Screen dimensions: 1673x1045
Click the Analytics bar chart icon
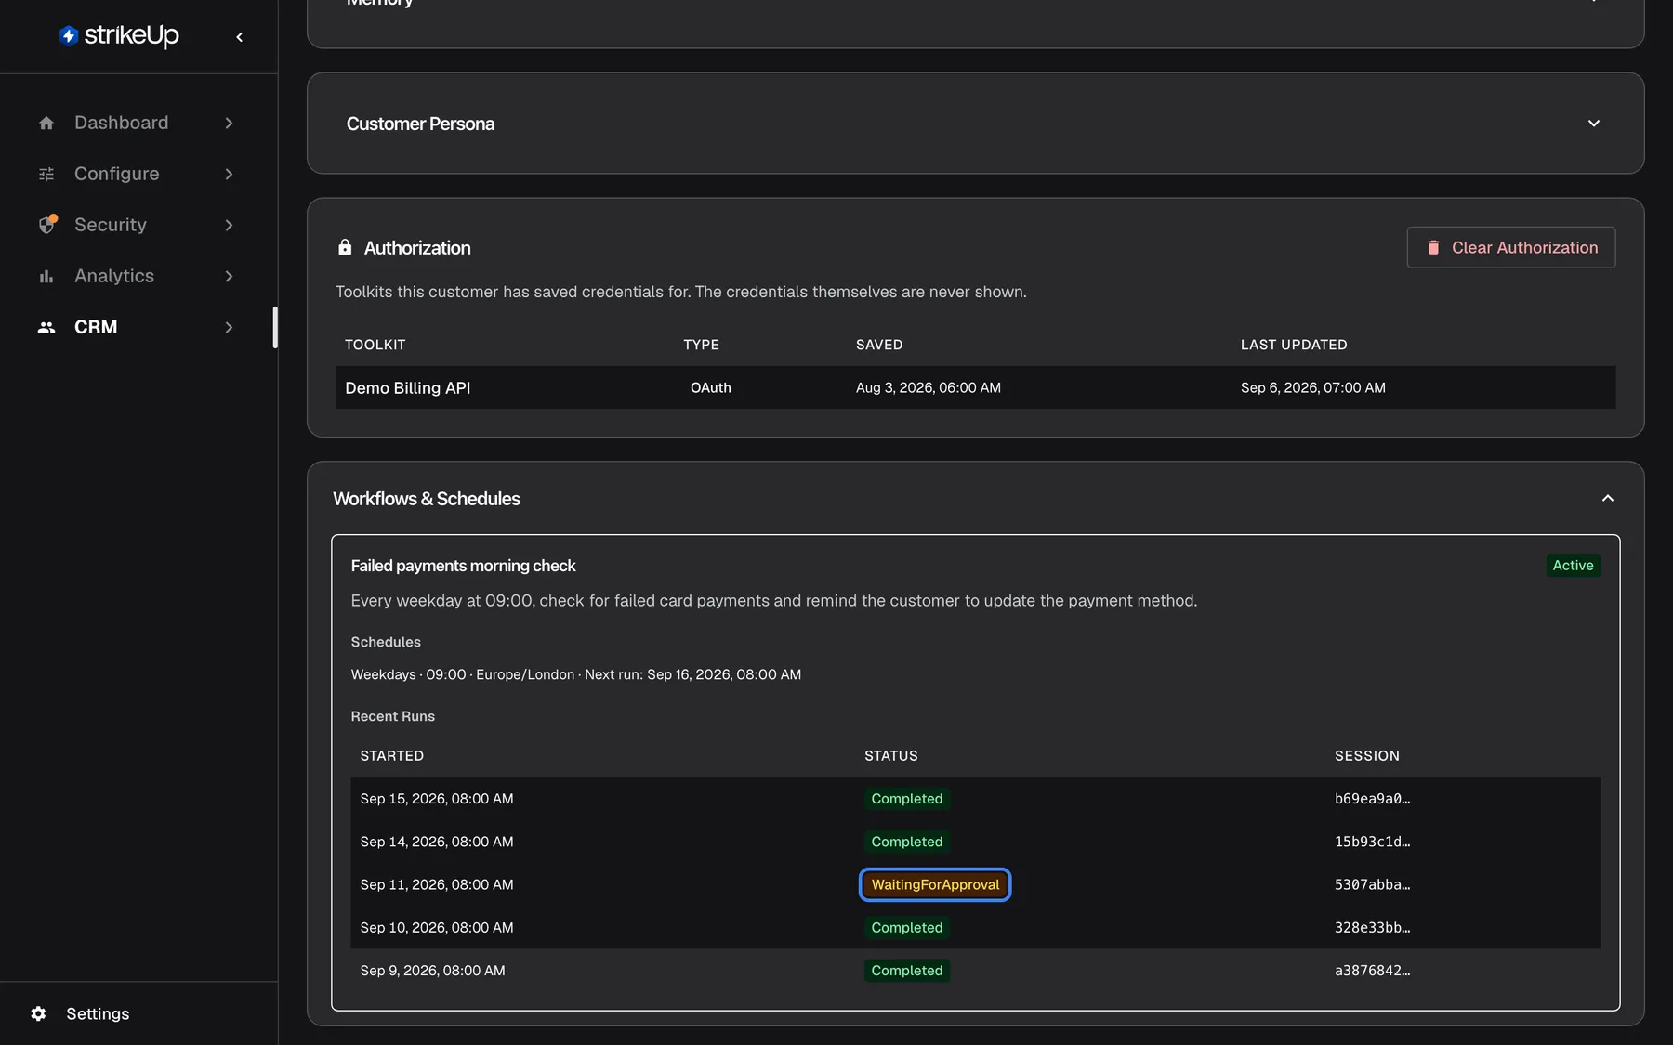(x=46, y=276)
